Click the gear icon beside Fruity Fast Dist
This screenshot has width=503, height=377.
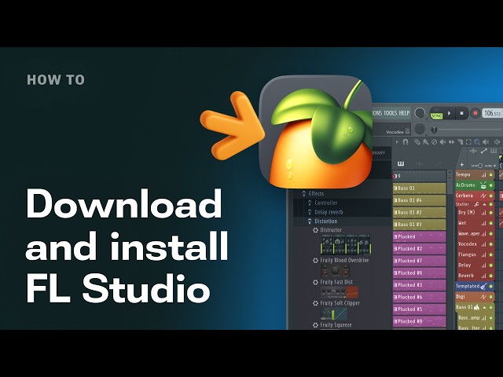tap(315, 282)
